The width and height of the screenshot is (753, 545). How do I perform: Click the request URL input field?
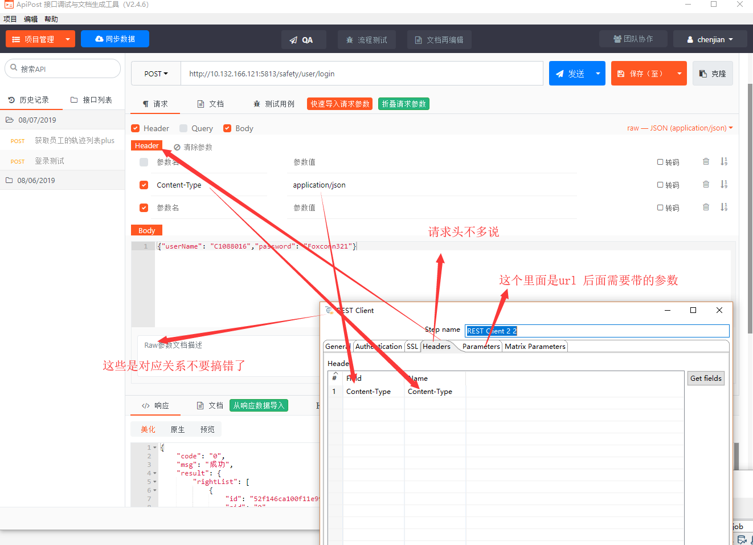(362, 74)
